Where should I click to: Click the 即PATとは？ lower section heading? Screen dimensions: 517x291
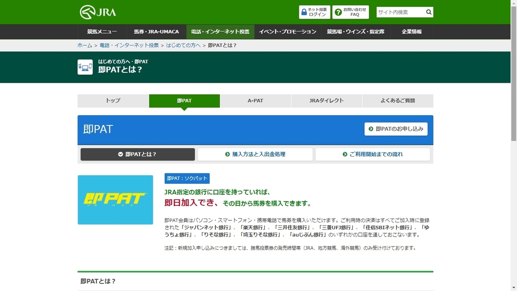[98, 281]
